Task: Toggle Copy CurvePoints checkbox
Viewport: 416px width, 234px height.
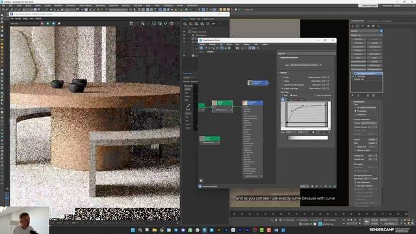Action: tap(315, 96)
